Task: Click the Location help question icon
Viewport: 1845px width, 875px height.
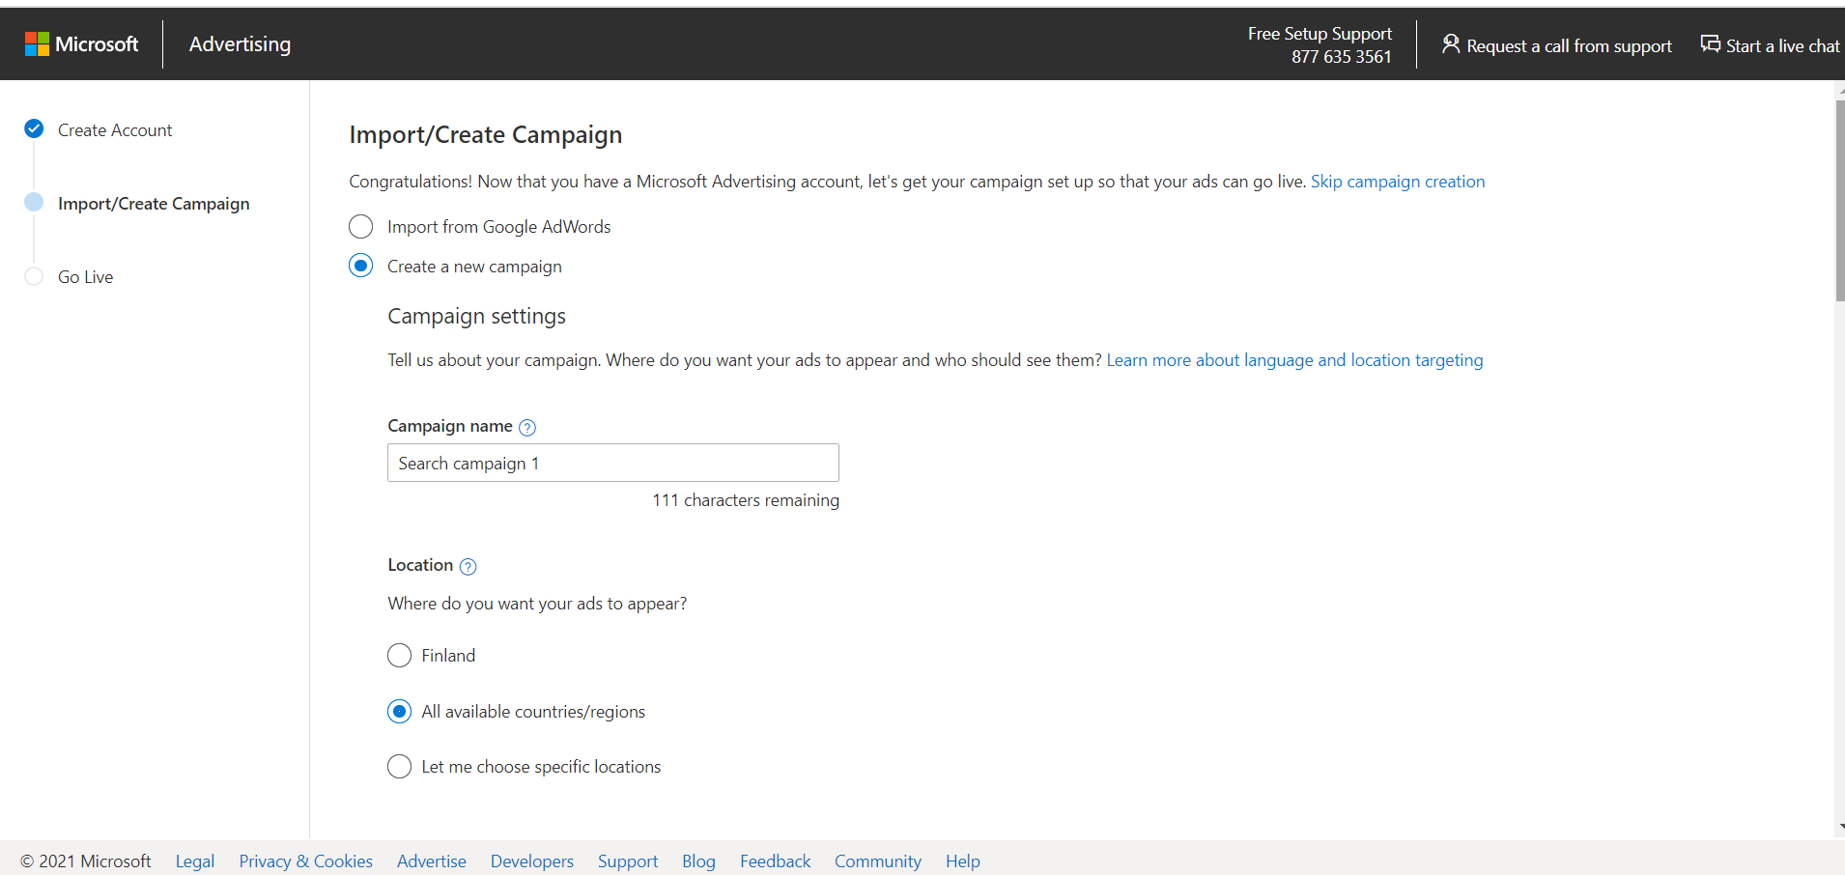Action: tap(468, 566)
